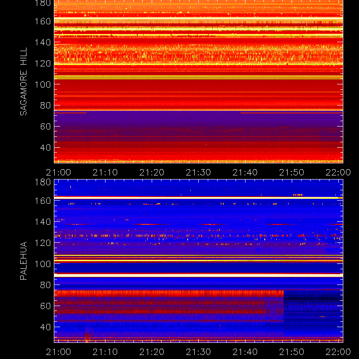Click 21:50 time label under Sagamore Hill plot
359x359 pixels.
point(292,172)
